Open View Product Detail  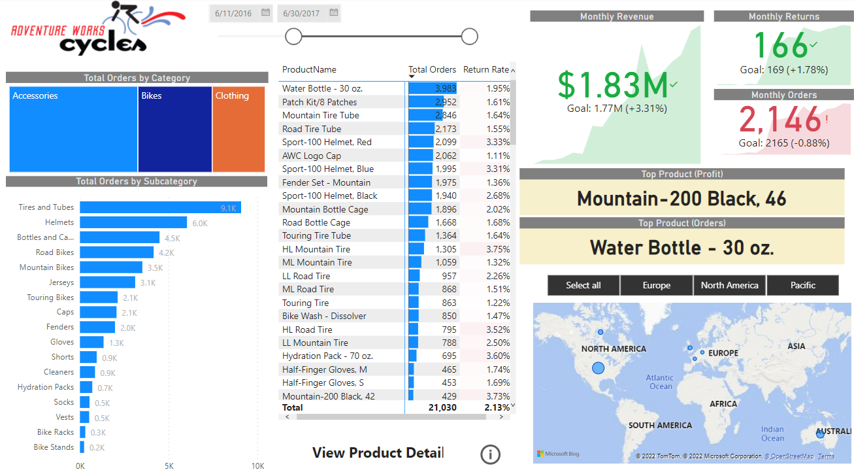click(378, 452)
